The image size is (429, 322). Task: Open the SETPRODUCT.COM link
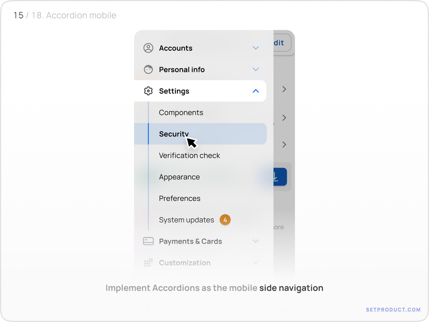pos(393,310)
